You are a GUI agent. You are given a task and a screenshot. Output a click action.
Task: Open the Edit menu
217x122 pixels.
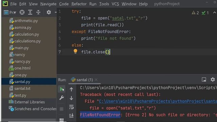pos(23,4)
